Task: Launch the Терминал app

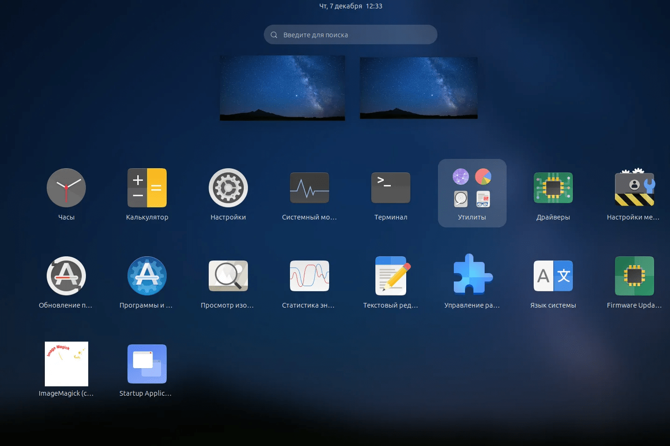Action: pos(391,188)
